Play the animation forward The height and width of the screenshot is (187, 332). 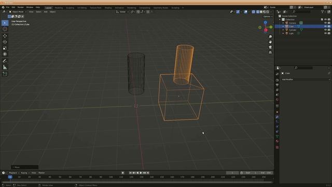pyautogui.click(x=141, y=173)
